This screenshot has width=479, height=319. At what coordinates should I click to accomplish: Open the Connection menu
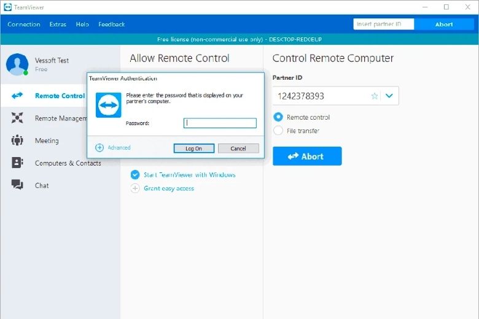point(24,25)
